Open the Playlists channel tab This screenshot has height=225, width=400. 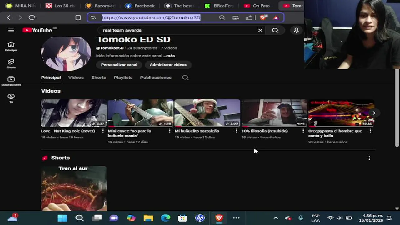[x=123, y=77]
